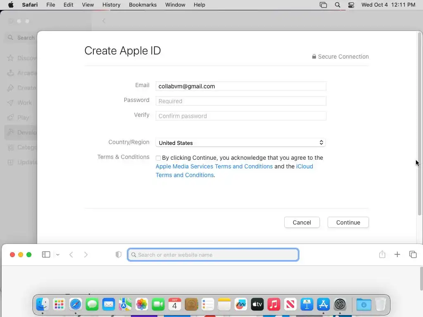Click the Stage Manager menu bar icon
Image resolution: width=423 pixels, height=317 pixels.
pyautogui.click(x=323, y=5)
